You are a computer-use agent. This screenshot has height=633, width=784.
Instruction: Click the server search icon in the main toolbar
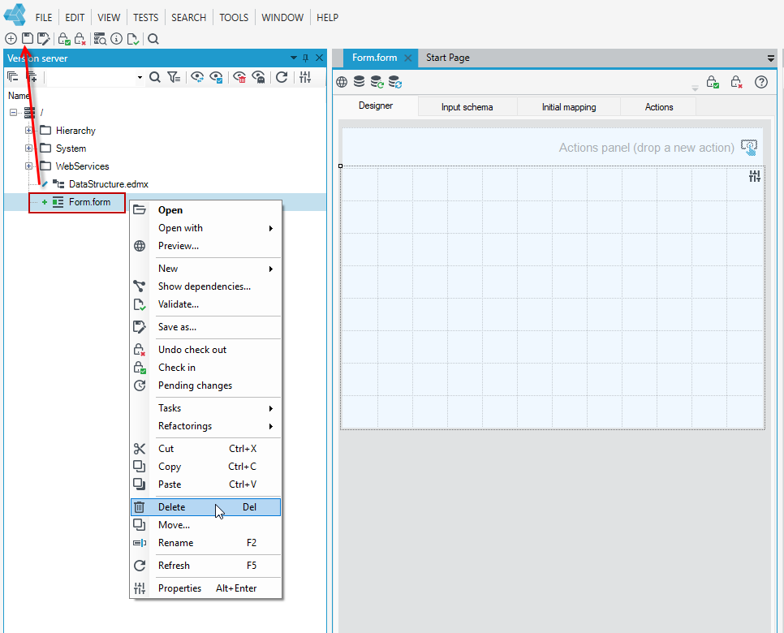click(100, 38)
